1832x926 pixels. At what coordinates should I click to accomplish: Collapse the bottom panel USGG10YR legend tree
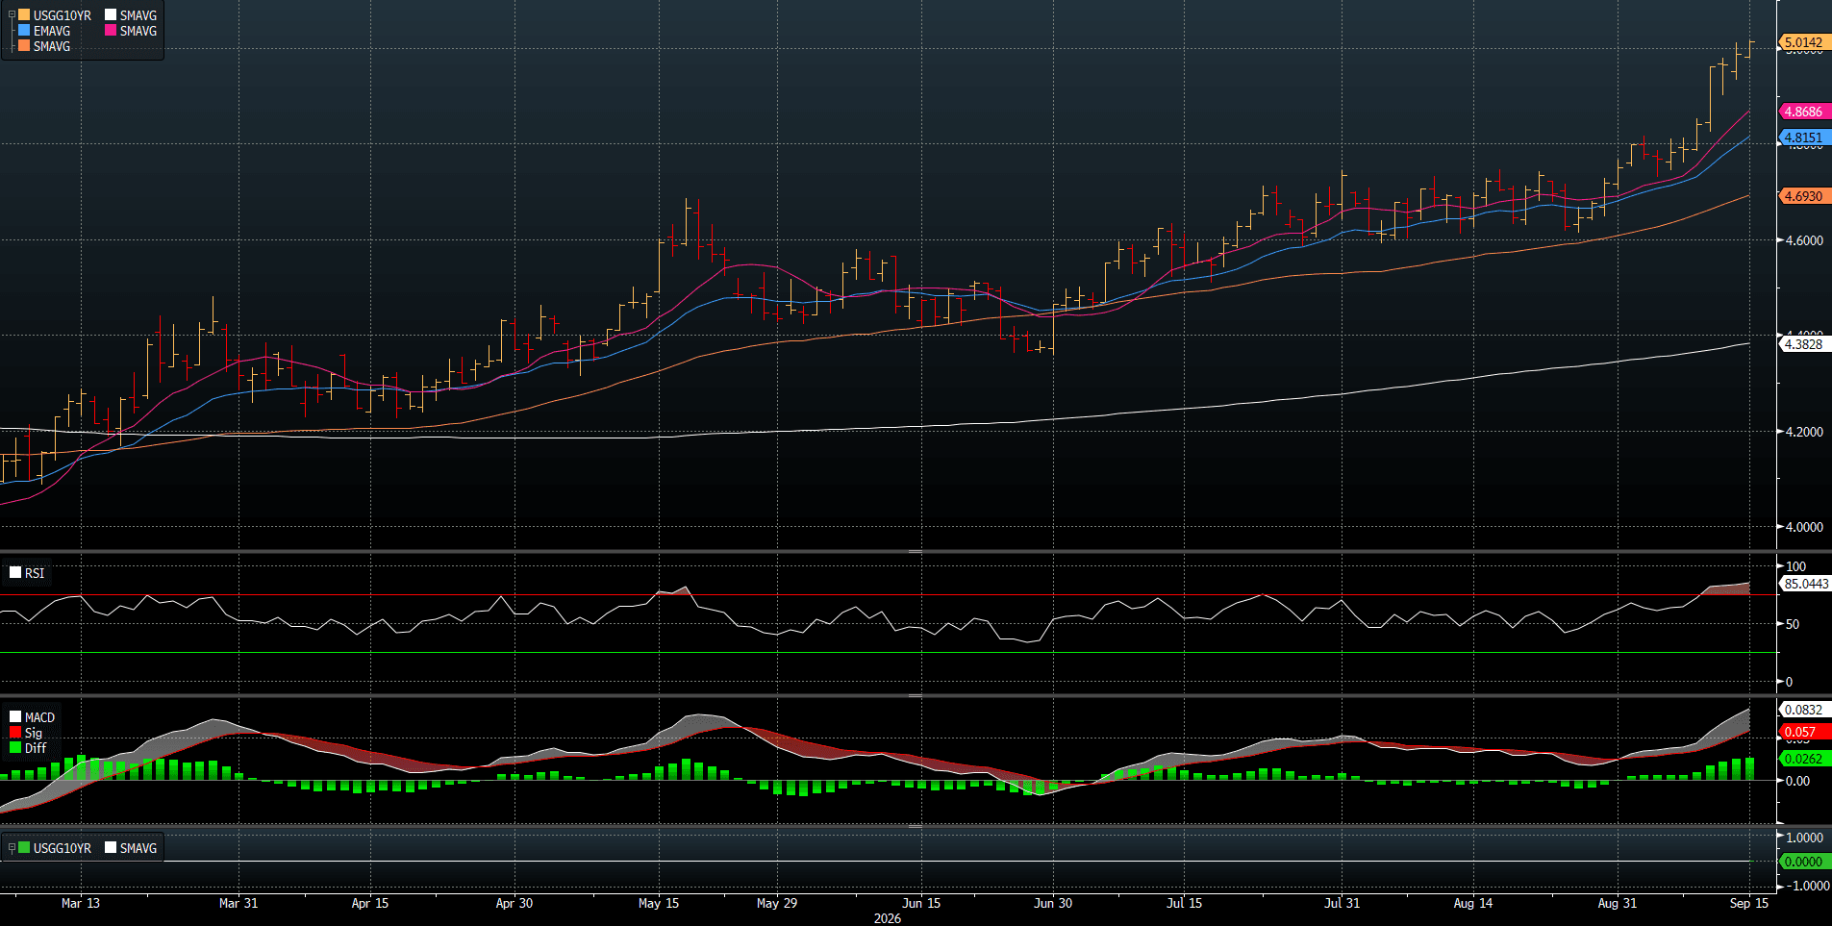(x=12, y=848)
